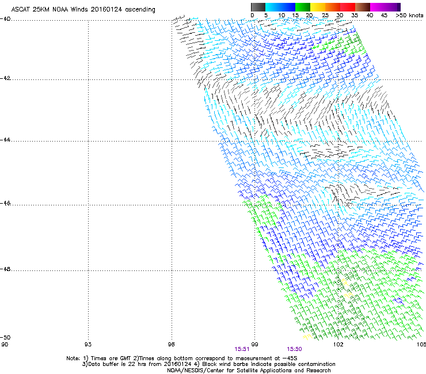The width and height of the screenshot is (426, 374).
Task: Pick the cyan-to-blue 5-15 knots legend band
Action: (280, 7)
